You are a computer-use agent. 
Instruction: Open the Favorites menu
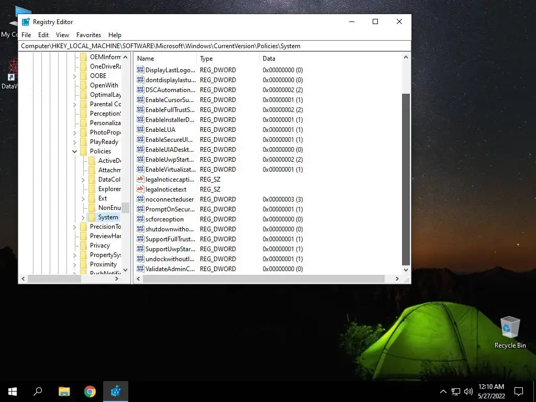88,35
